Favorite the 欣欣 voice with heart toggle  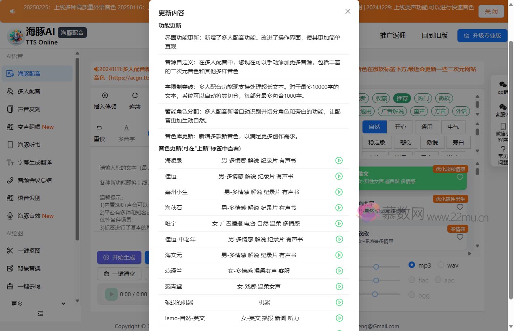pos(459,237)
